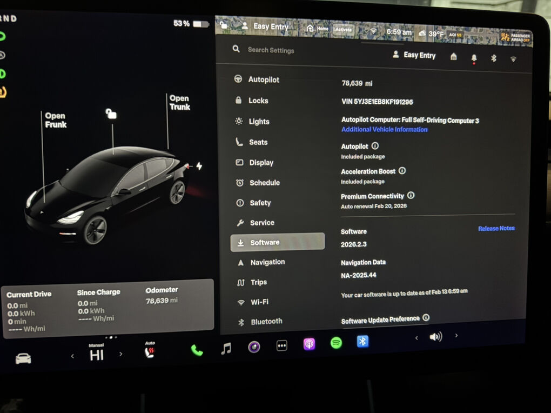551x413 pixels.
Task: Tap the Bluetooth app in dock
Action: pyautogui.click(x=362, y=342)
